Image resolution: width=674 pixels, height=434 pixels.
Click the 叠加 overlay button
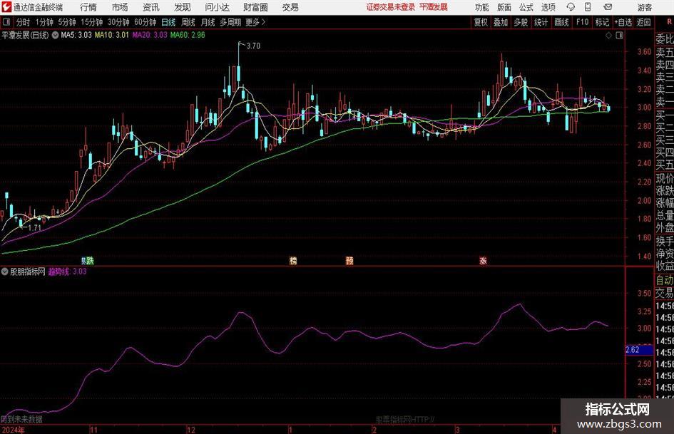pos(501,22)
